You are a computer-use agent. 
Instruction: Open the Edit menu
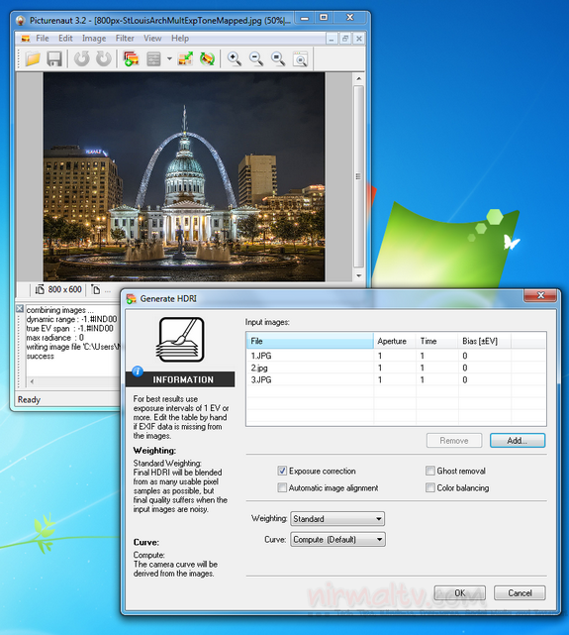tap(65, 39)
